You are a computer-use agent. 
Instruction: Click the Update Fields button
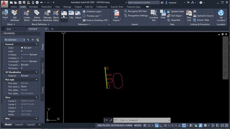click(x=175, y=11)
